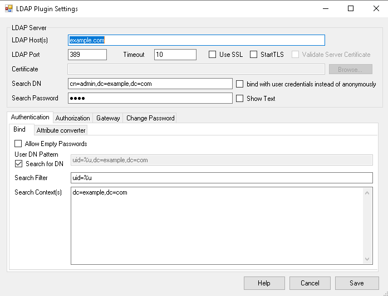Click the Timeout value field
This screenshot has height=296, width=388.
point(175,55)
